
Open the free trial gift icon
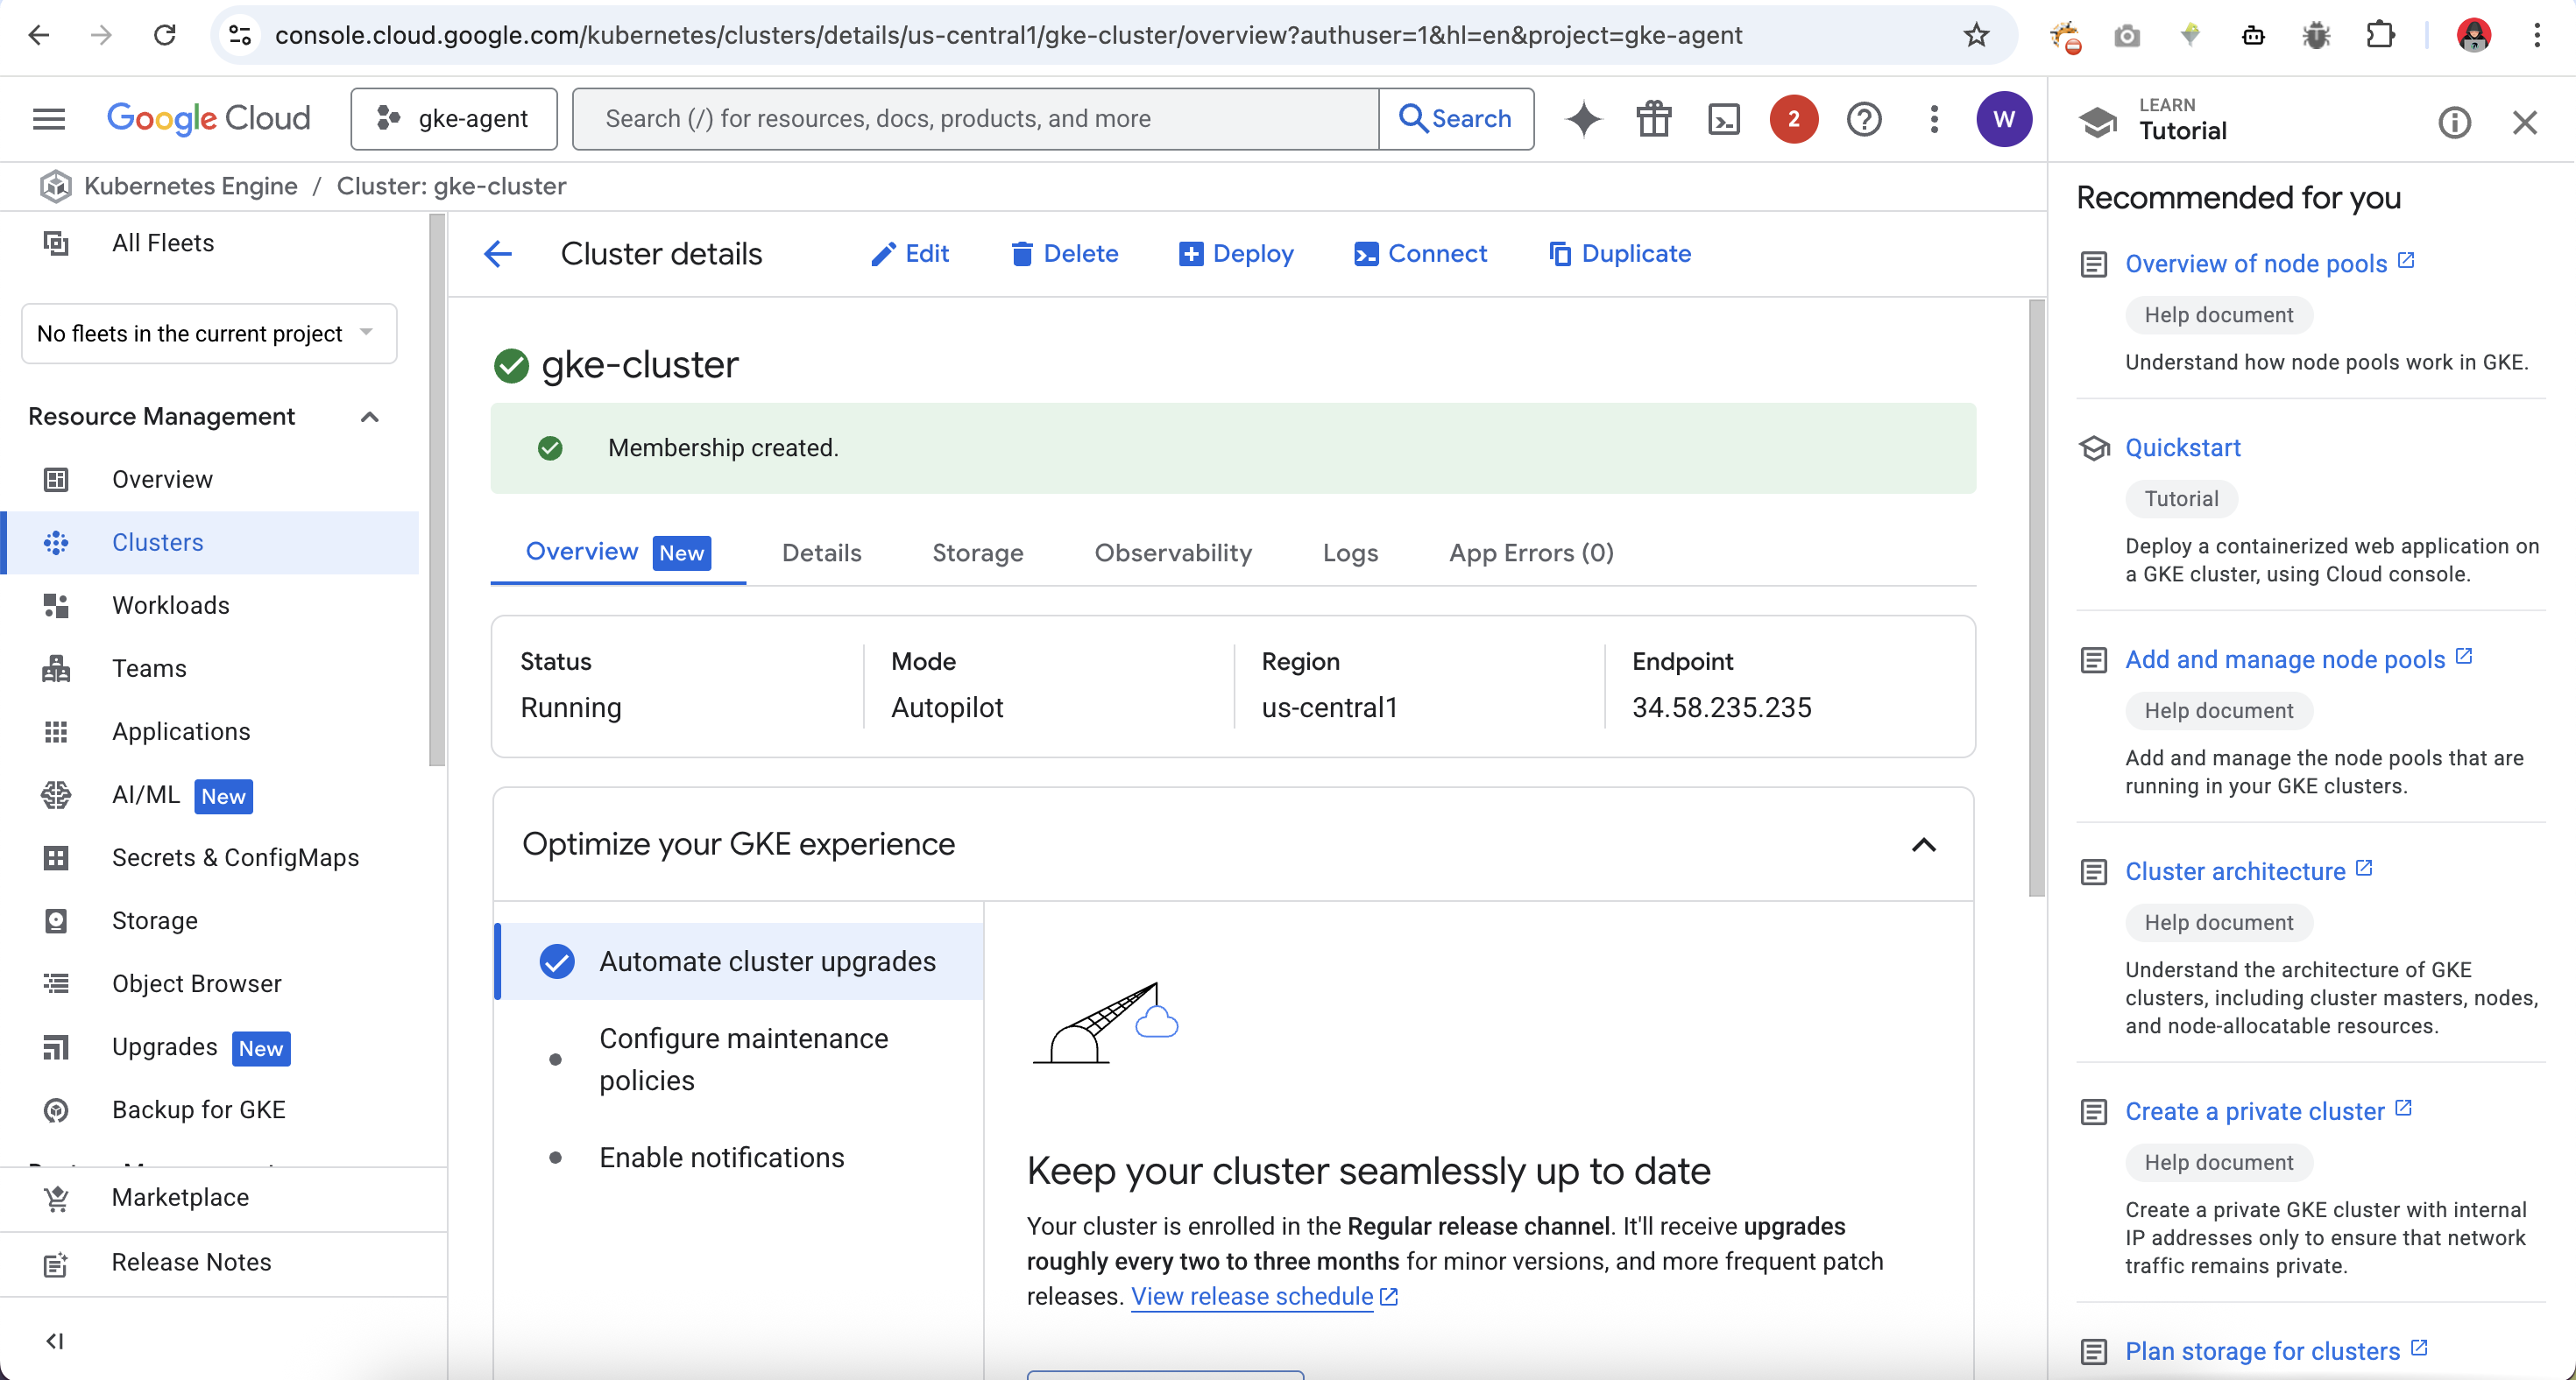point(1654,119)
